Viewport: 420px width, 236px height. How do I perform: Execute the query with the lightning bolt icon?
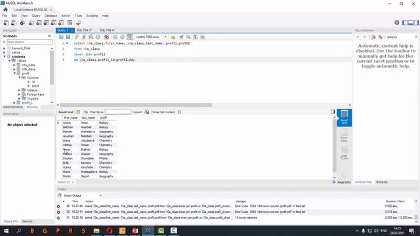click(77, 37)
